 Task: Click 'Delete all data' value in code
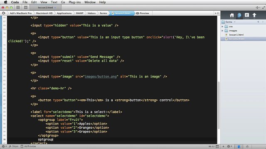[103, 61]
